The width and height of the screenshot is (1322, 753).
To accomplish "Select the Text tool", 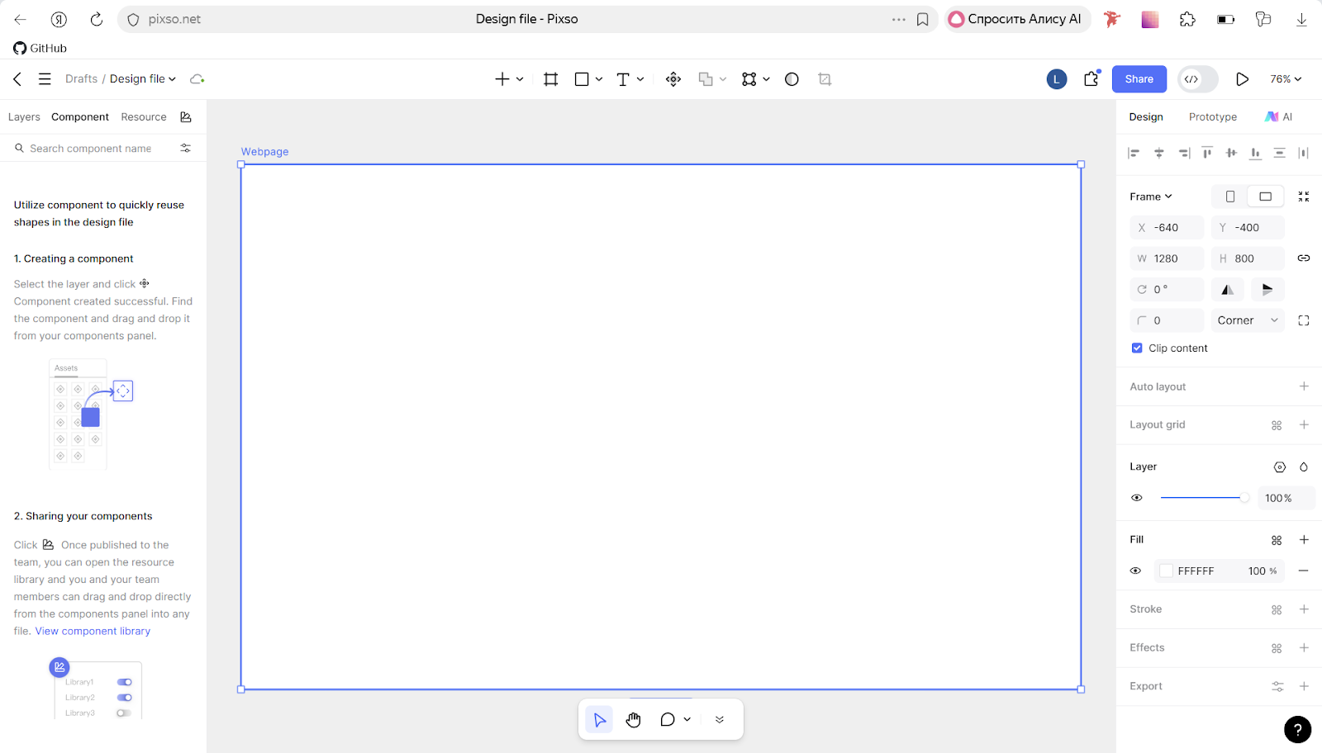I will click(623, 79).
